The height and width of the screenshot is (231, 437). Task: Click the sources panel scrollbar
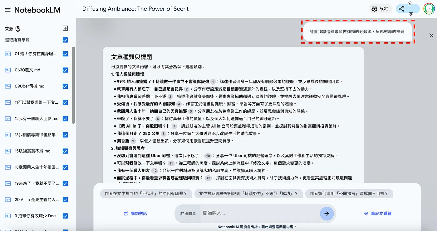pos(73,85)
